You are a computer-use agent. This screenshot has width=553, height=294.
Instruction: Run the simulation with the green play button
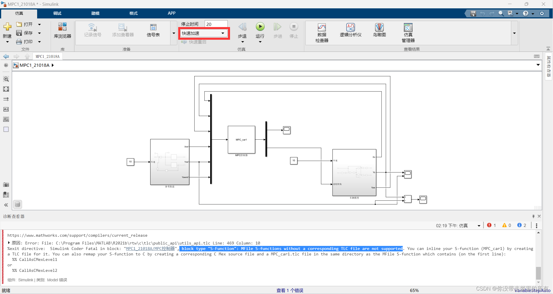tap(260, 27)
